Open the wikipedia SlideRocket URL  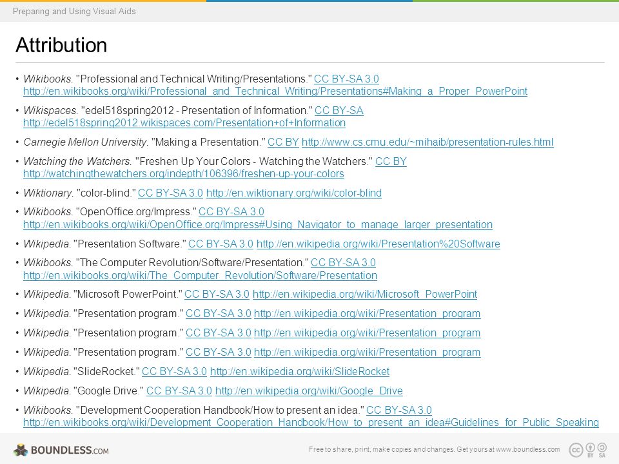(300, 372)
